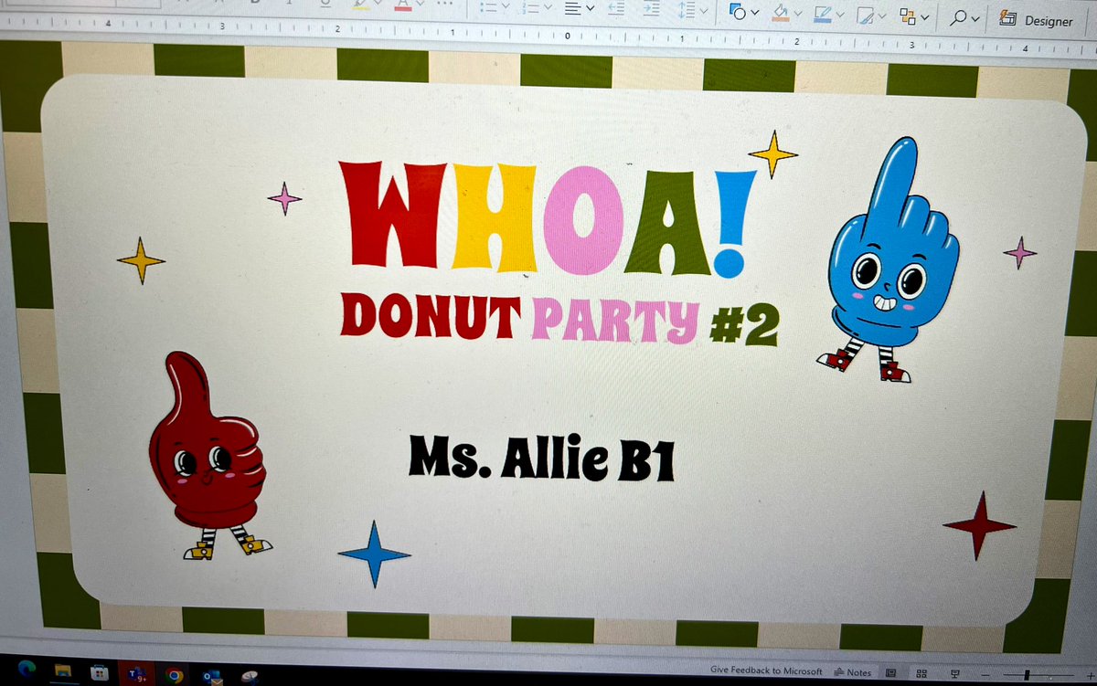This screenshot has width=1097, height=686.
Task: Select the blue star shape
Action: point(374,554)
